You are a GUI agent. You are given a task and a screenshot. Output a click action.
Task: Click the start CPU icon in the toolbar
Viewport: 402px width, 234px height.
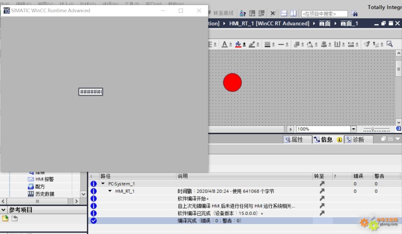click(252, 13)
